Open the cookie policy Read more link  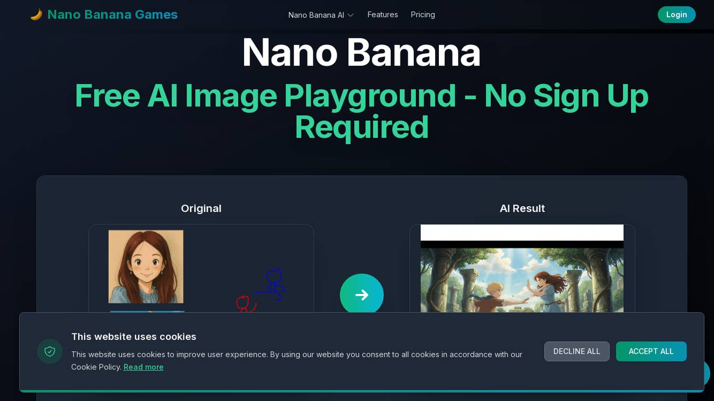coord(143,367)
